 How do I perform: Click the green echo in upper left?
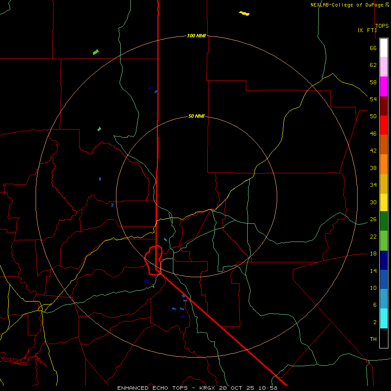[96, 52]
